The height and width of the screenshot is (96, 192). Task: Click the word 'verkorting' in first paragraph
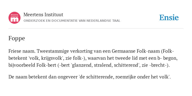pyautogui.click(x=81, y=51)
